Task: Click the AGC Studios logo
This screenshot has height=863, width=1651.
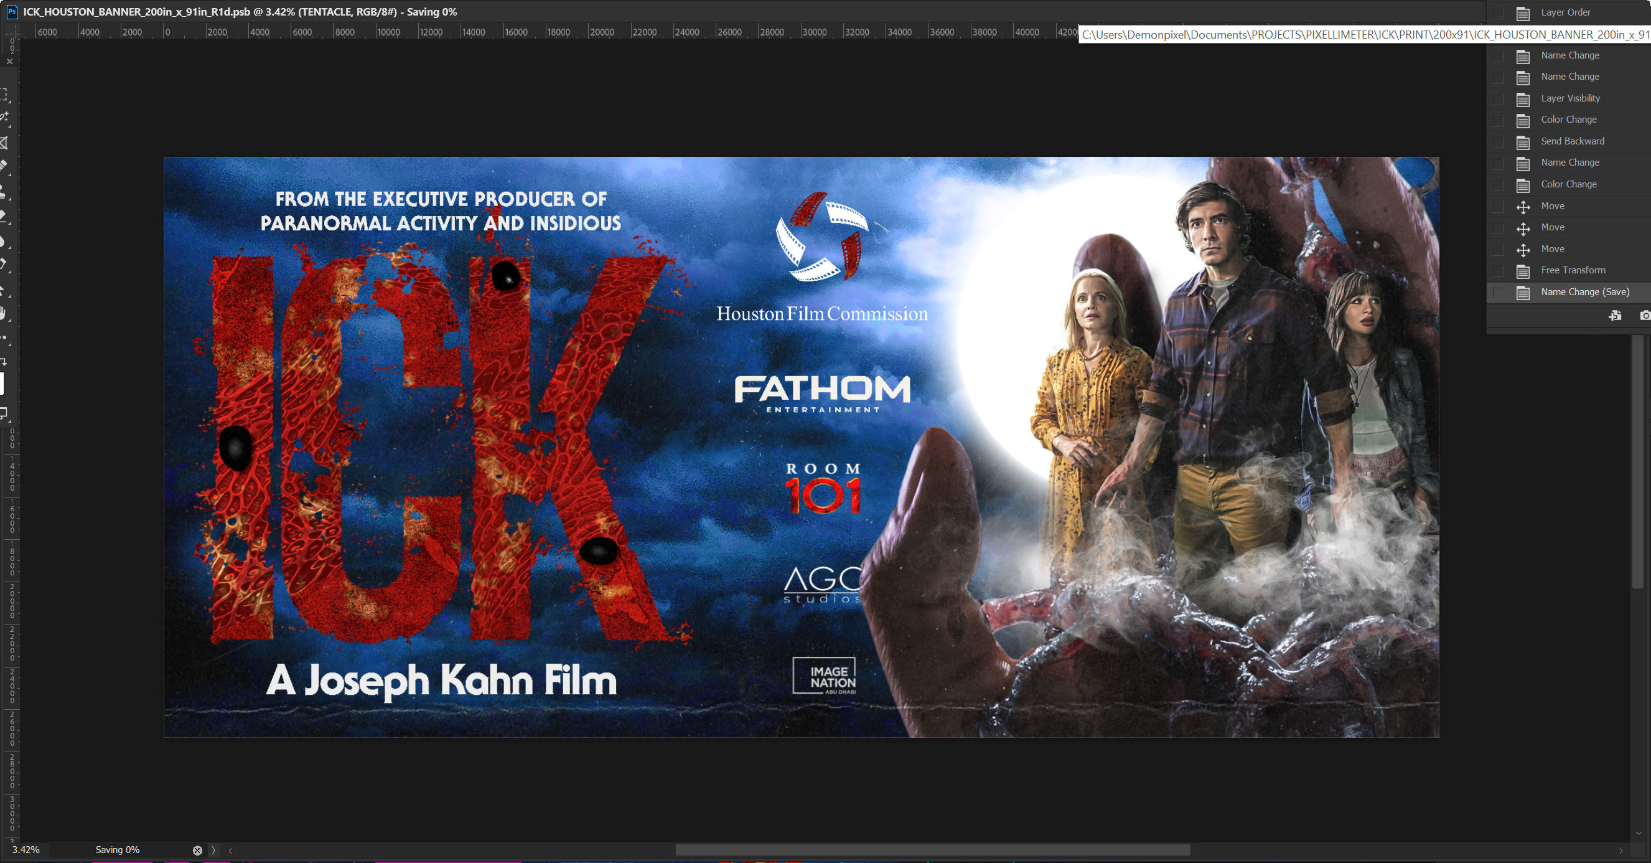Action: pyautogui.click(x=822, y=585)
